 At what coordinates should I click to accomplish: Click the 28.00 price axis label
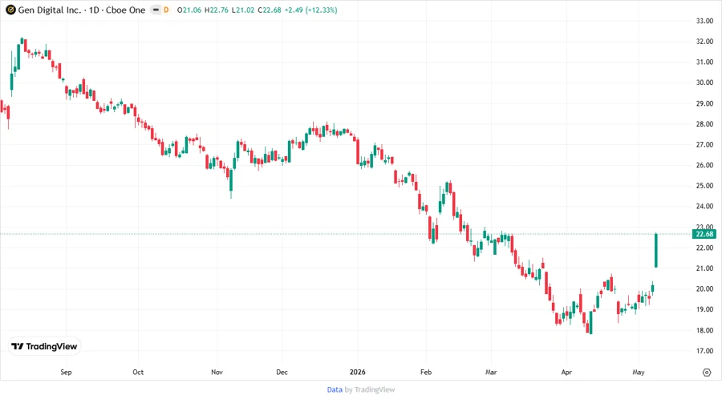point(704,124)
